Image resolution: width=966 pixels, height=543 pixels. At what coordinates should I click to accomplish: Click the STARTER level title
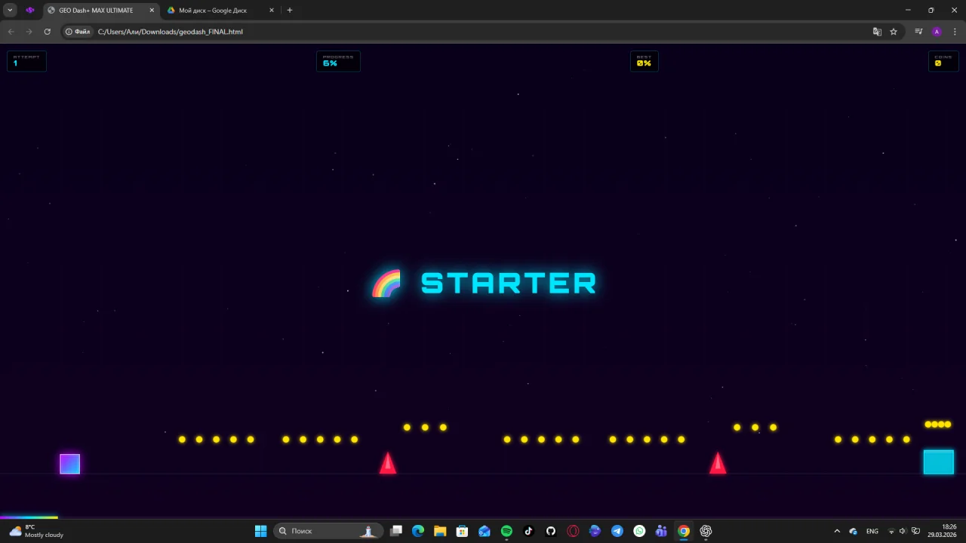click(509, 284)
